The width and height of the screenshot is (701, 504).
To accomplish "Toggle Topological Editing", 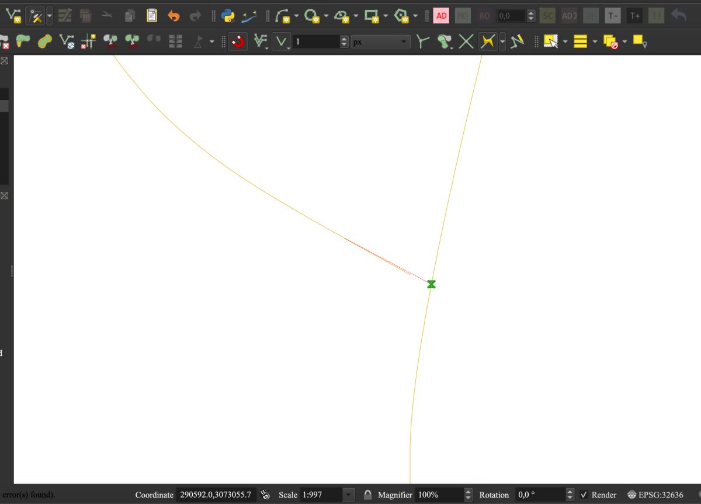I will (422, 42).
